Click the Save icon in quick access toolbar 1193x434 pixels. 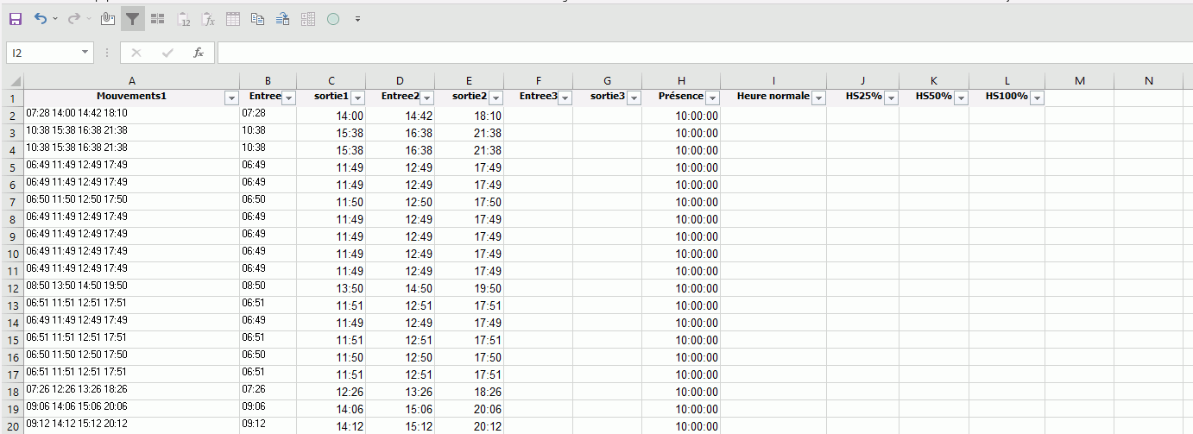click(16, 18)
